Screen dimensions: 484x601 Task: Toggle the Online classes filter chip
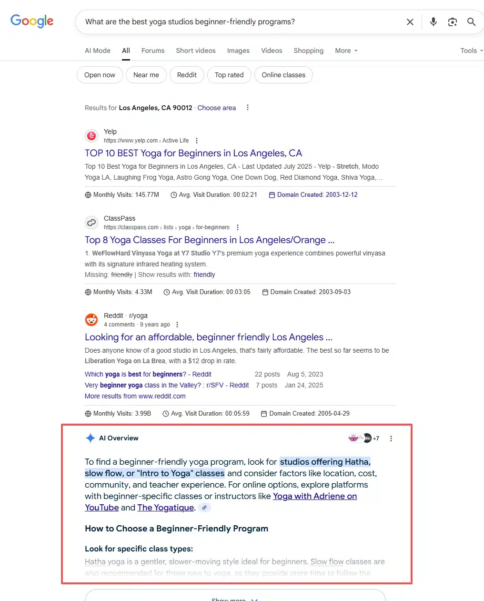(283, 75)
